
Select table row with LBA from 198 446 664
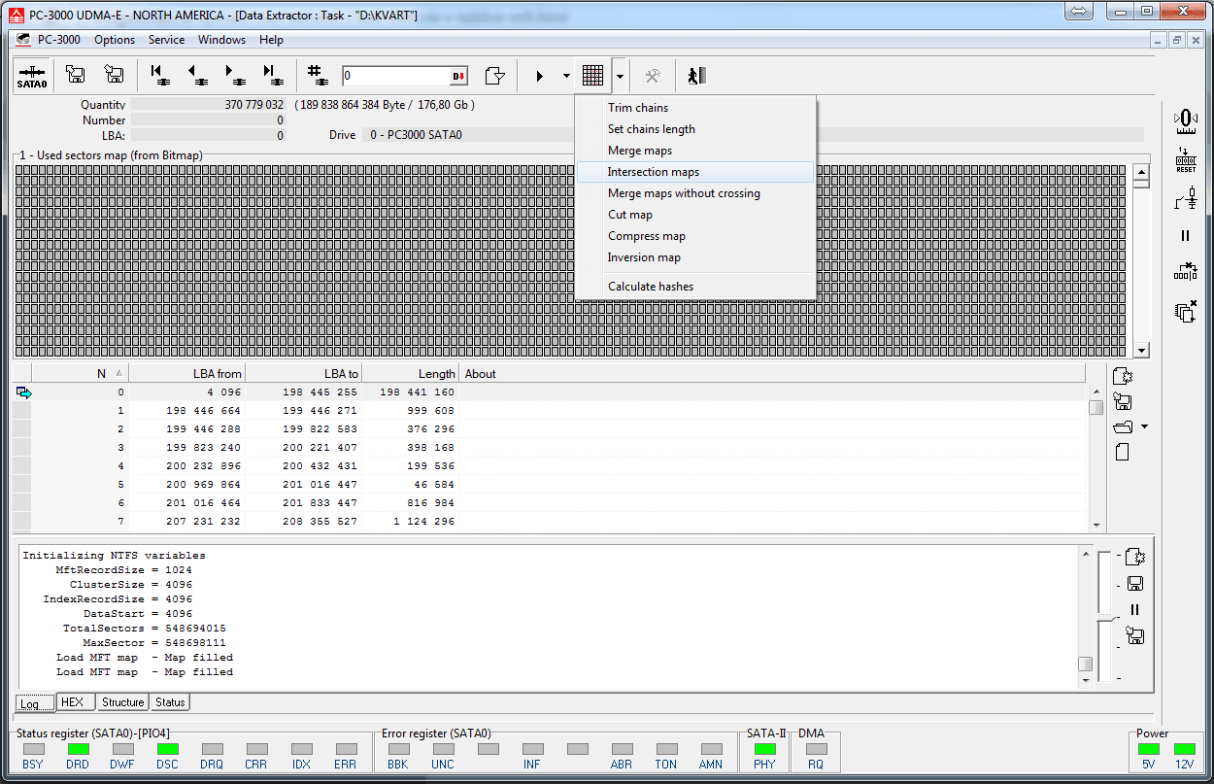551,411
